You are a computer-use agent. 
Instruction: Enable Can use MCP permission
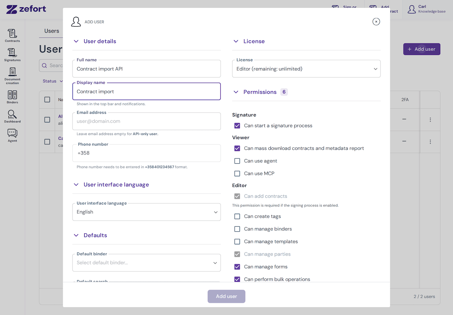click(x=237, y=173)
